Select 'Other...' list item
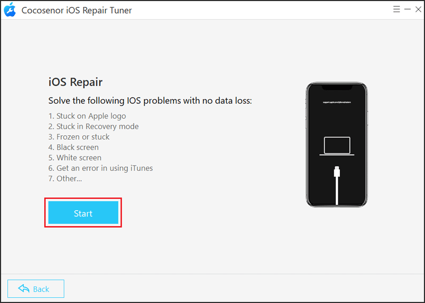This screenshot has height=303, width=425. pos(65,178)
